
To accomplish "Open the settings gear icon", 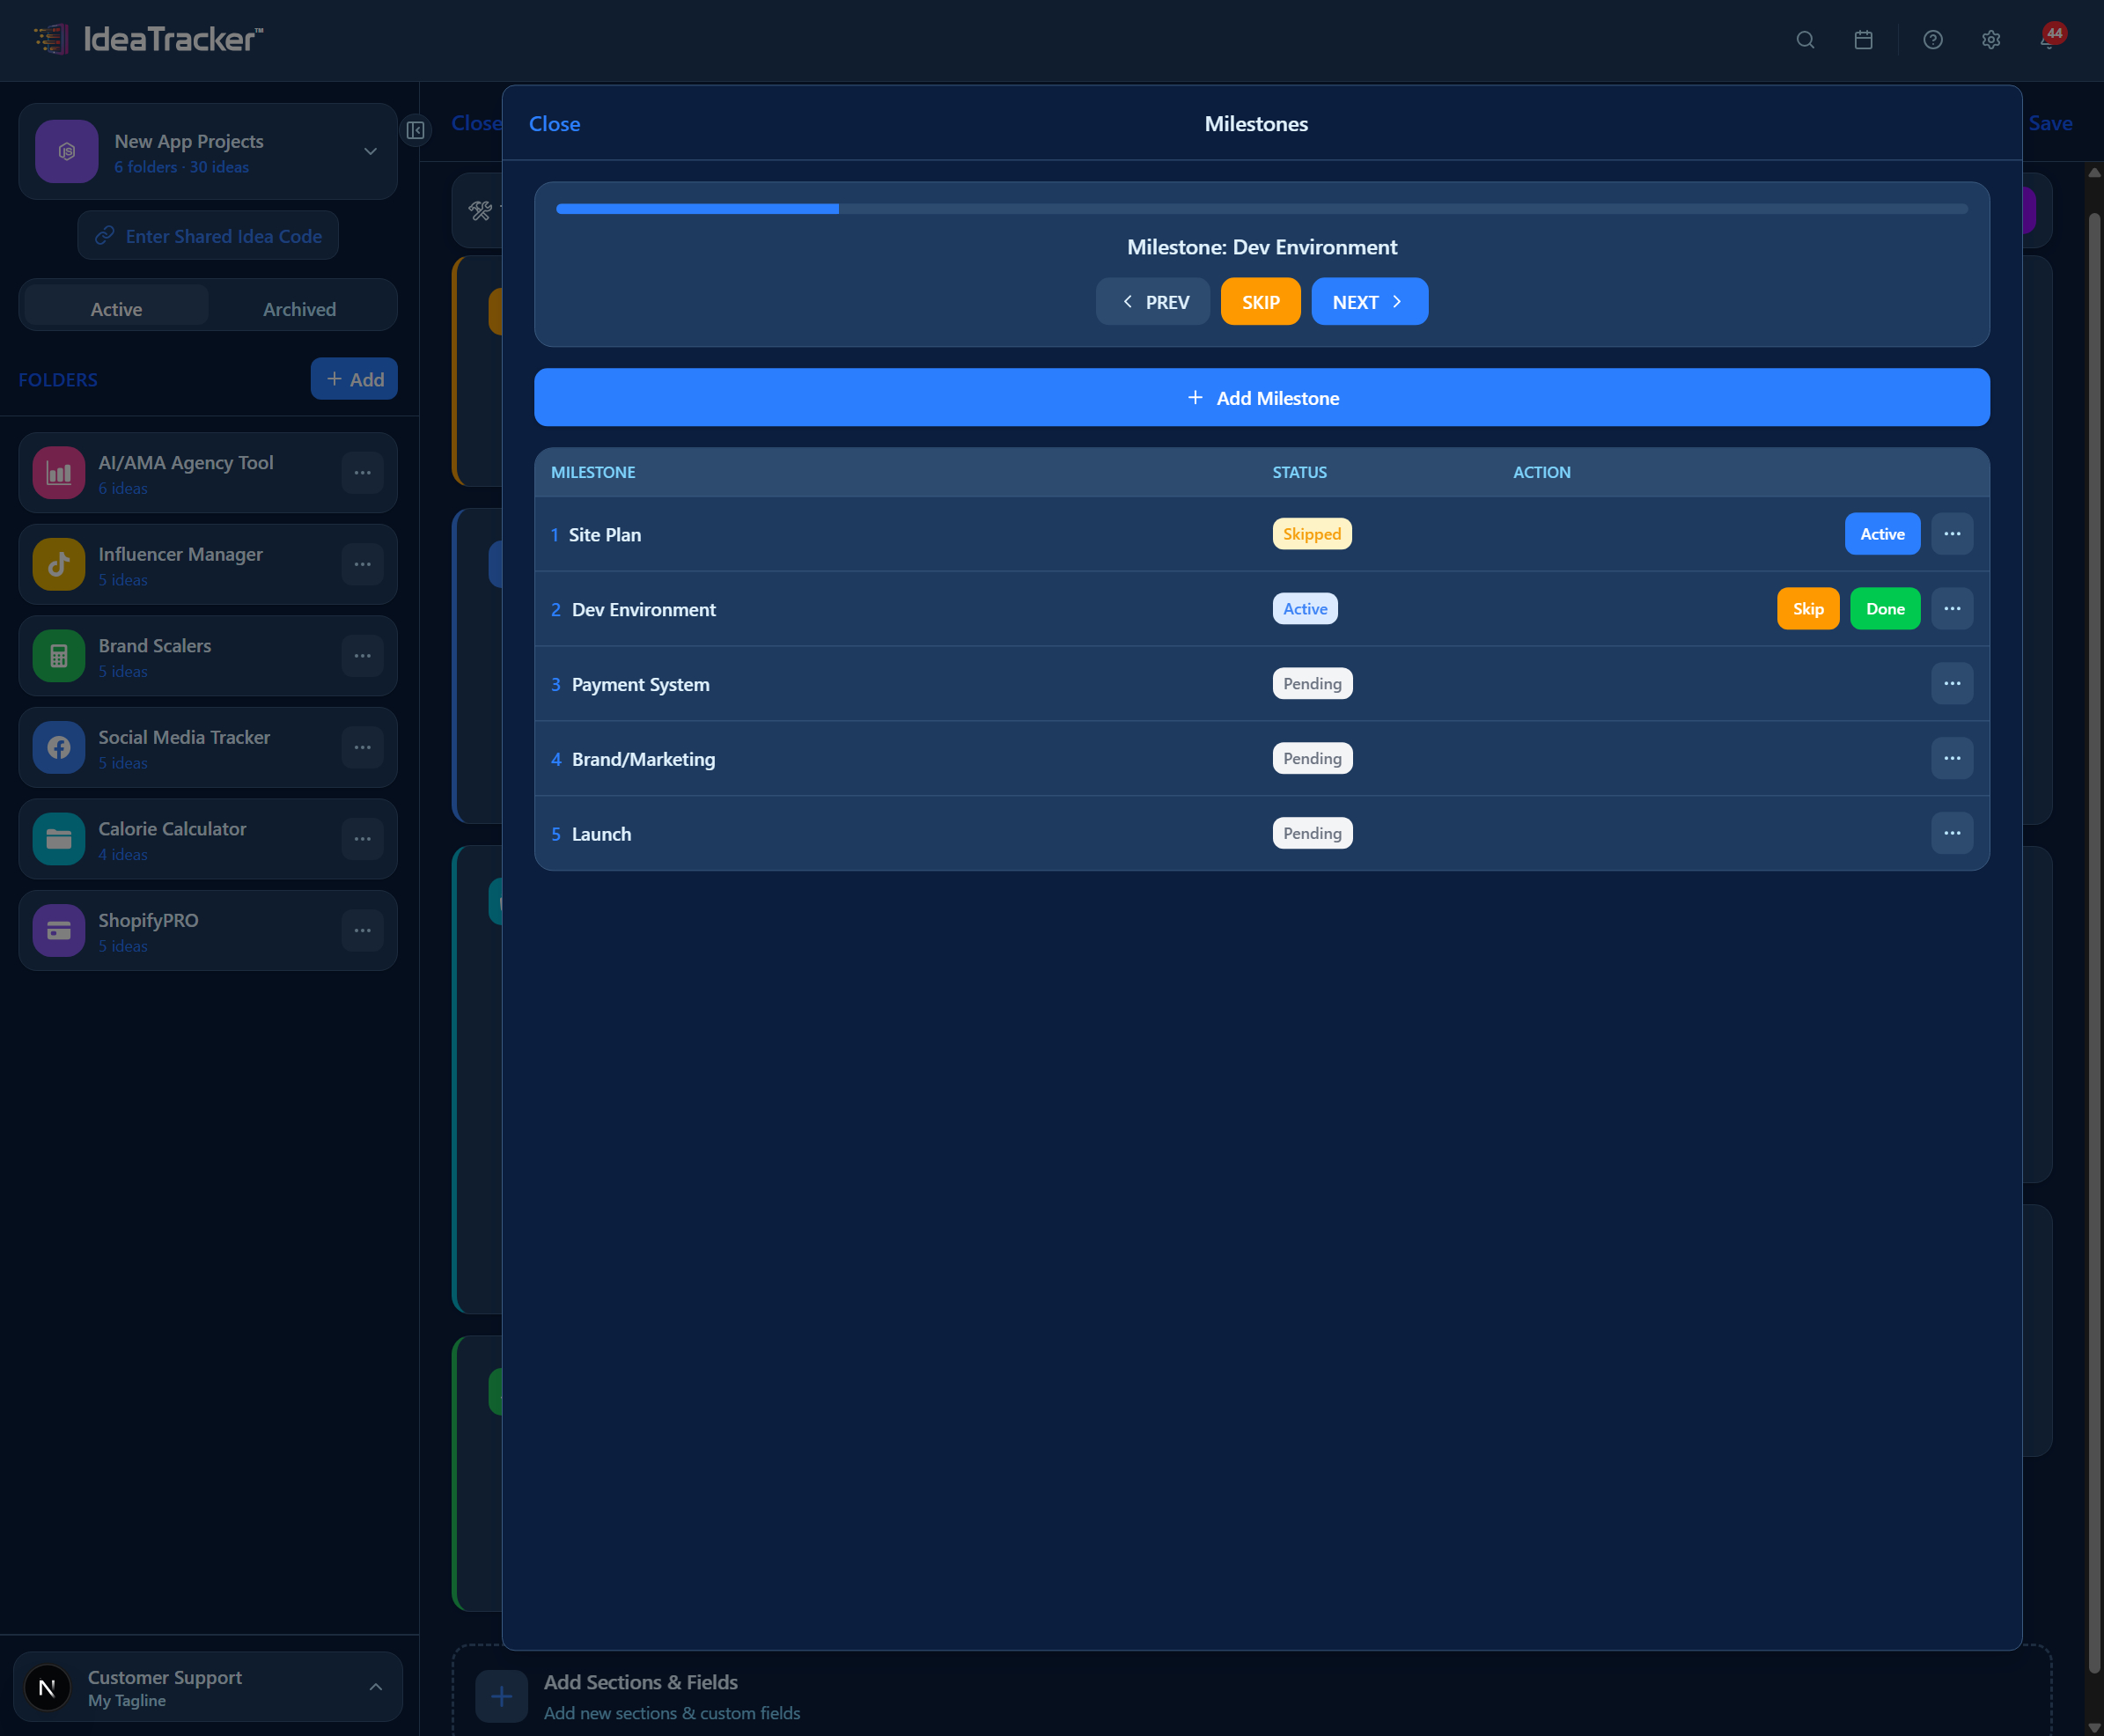I will pos(1990,40).
